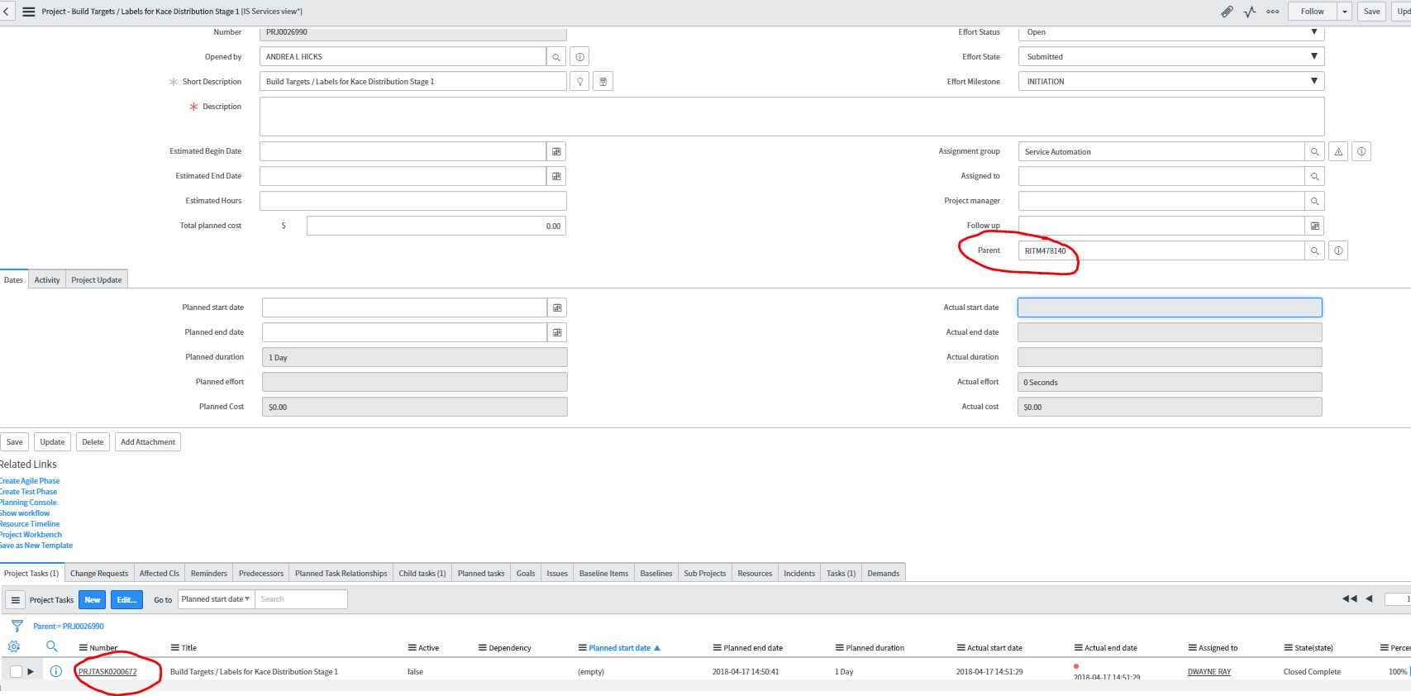
Task: Click lookup icon for Assigned to
Action: point(1315,176)
